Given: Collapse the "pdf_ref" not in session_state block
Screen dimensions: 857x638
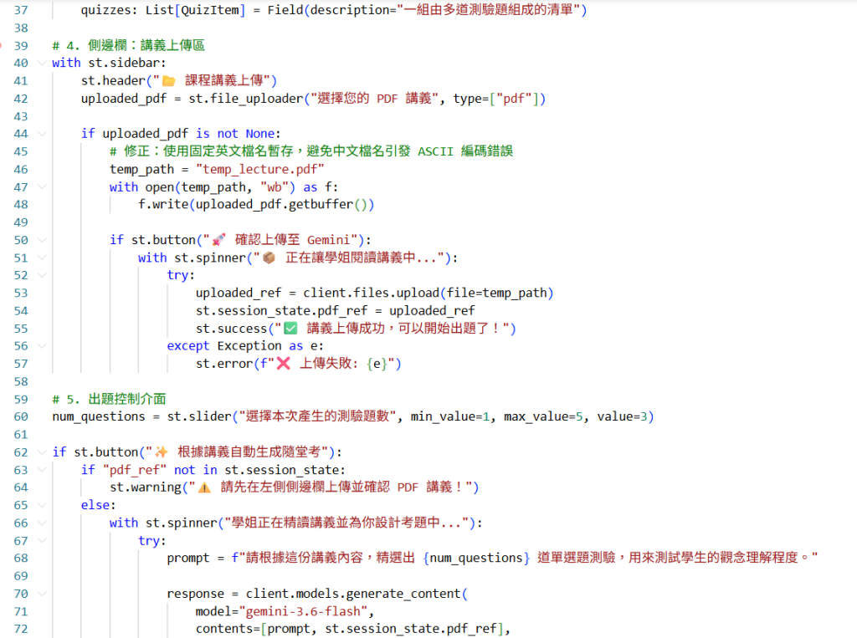Looking at the screenshot, I should tap(42, 470).
